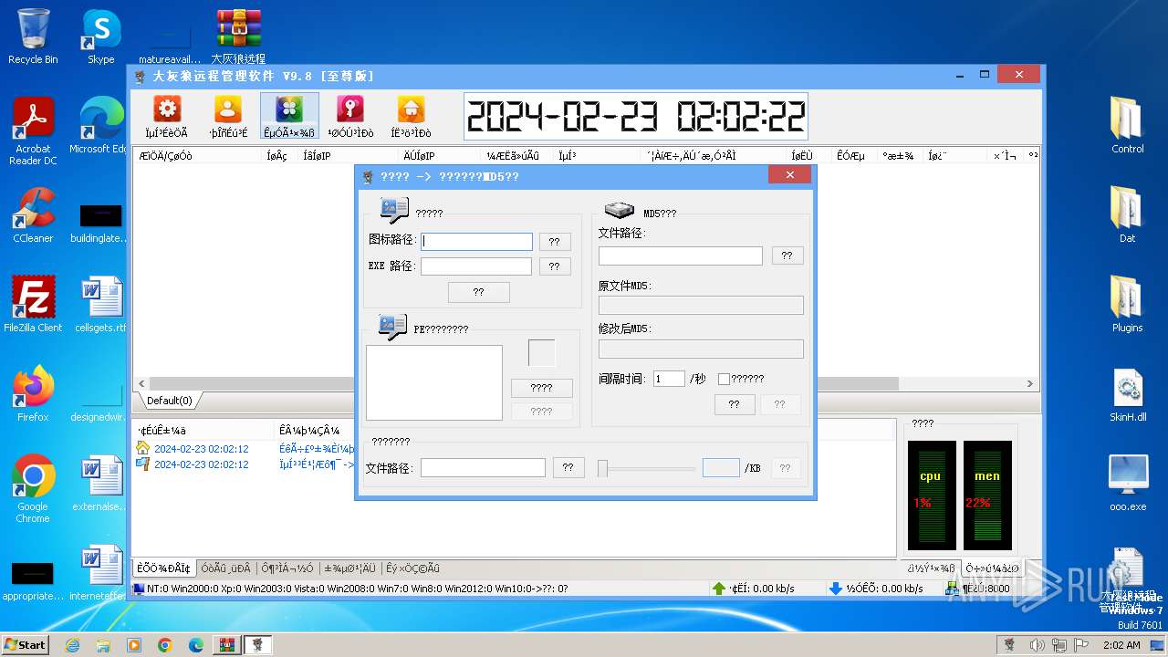Click the orange house toolbar icon
1168x657 pixels.
[x=411, y=109]
